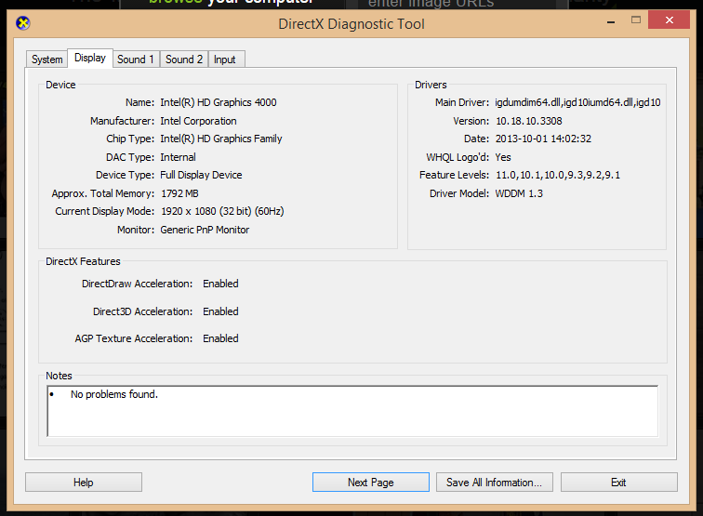Click driver date 2013-10-01 14:02:32
This screenshot has height=516, width=703.
(543, 139)
